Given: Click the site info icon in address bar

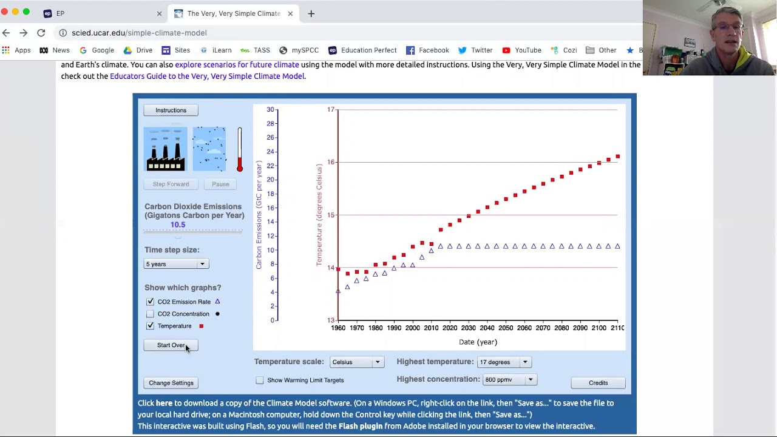Looking at the screenshot, I should [63, 33].
